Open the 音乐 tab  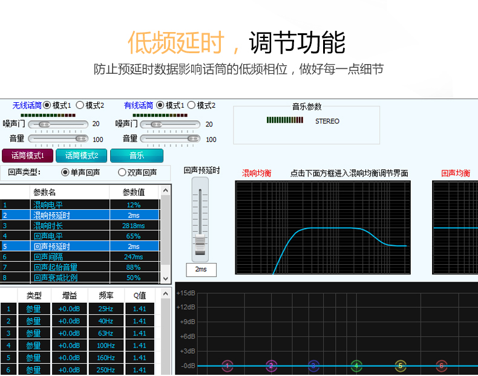click(137, 155)
